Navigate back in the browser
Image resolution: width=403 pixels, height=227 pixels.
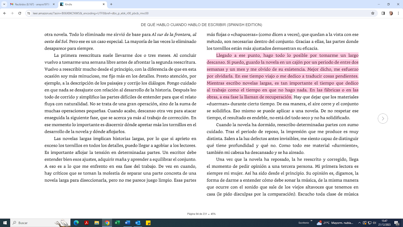coord(5,13)
